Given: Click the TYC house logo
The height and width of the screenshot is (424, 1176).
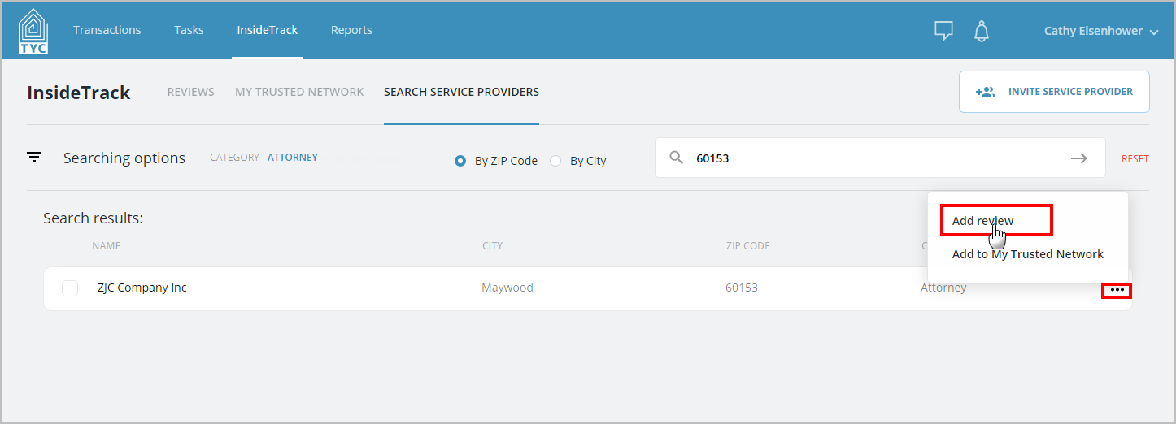Looking at the screenshot, I should 33,31.
